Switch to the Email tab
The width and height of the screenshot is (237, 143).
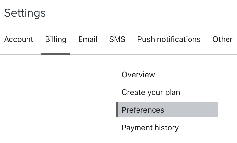[88, 39]
